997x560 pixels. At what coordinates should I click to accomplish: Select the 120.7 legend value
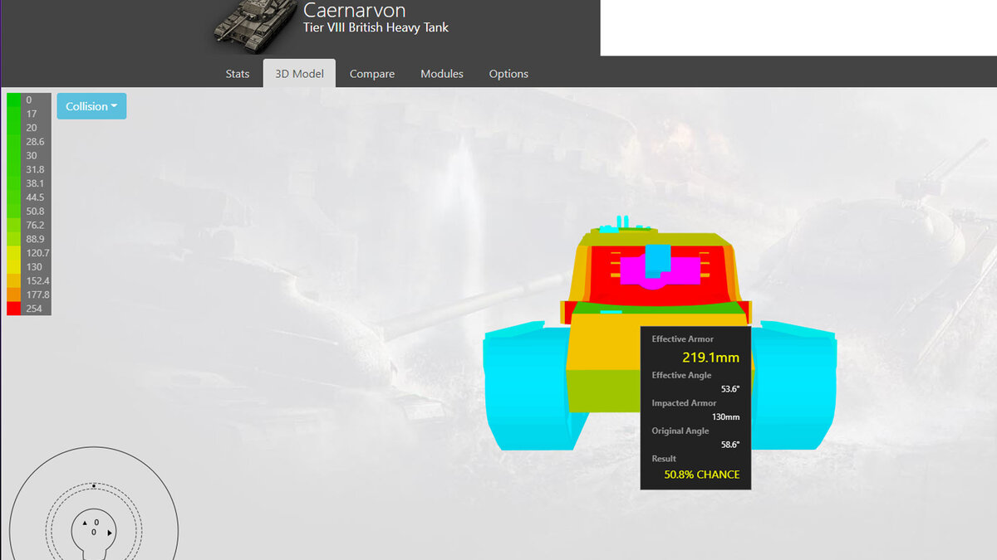pyautogui.click(x=37, y=253)
